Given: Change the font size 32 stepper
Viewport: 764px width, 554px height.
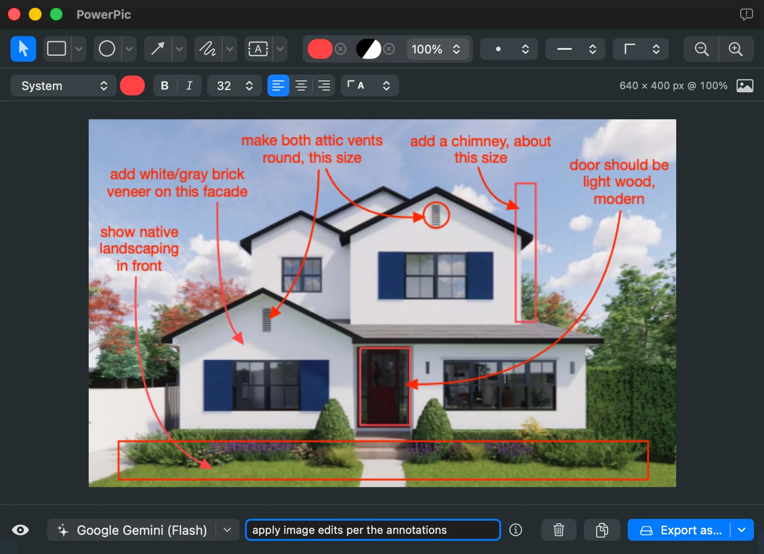Looking at the screenshot, I should point(234,85).
